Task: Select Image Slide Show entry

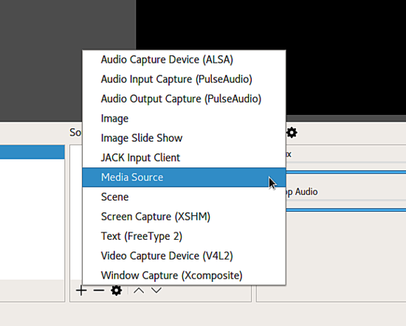Action: click(x=184, y=138)
